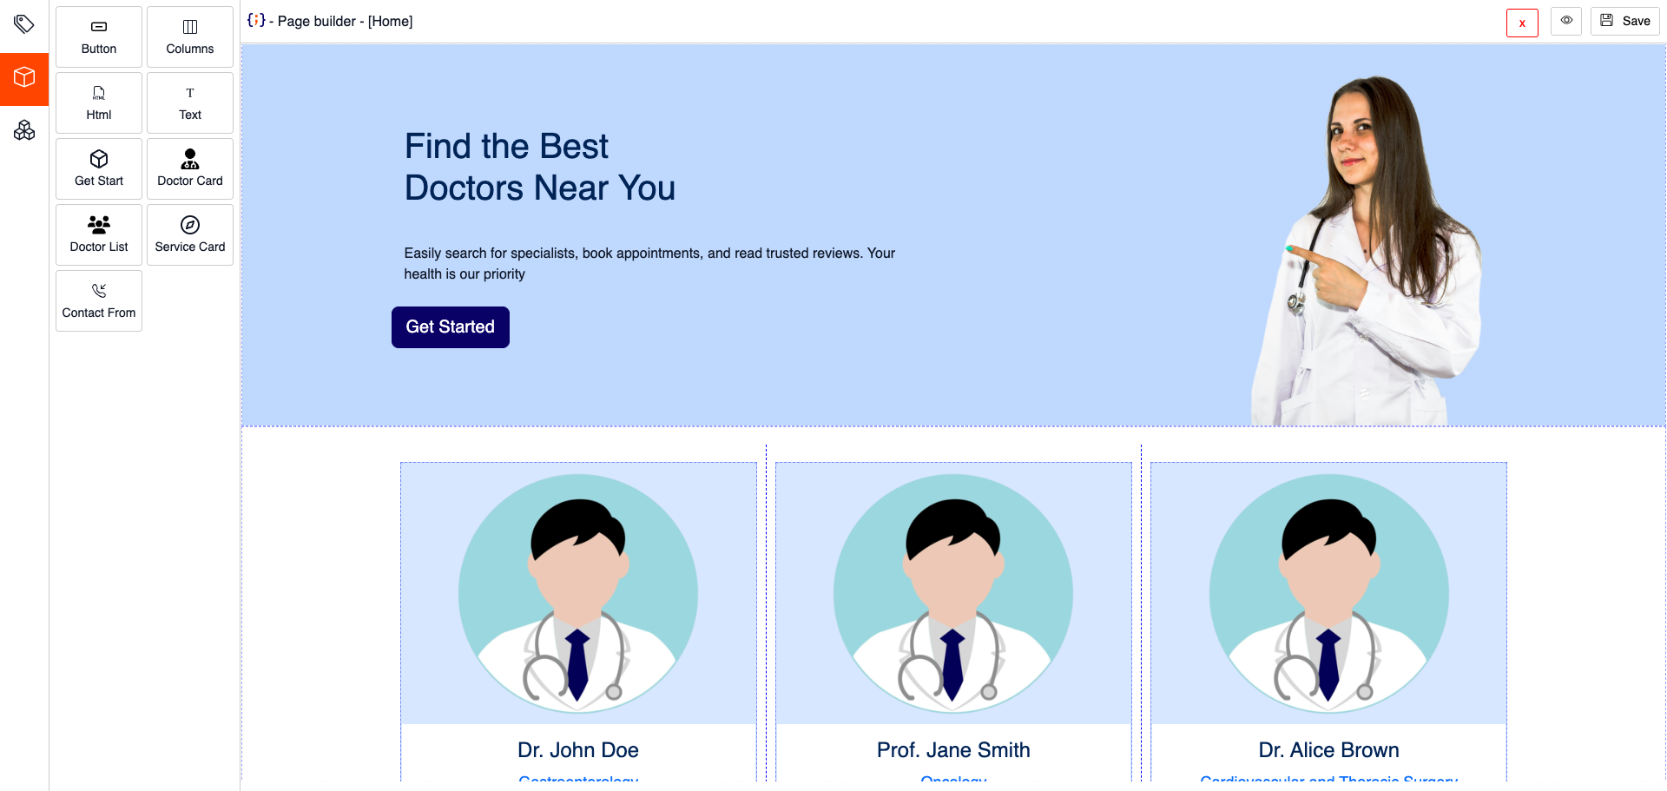The width and height of the screenshot is (1667, 791).
Task: Insert a Text block
Action: point(190,102)
